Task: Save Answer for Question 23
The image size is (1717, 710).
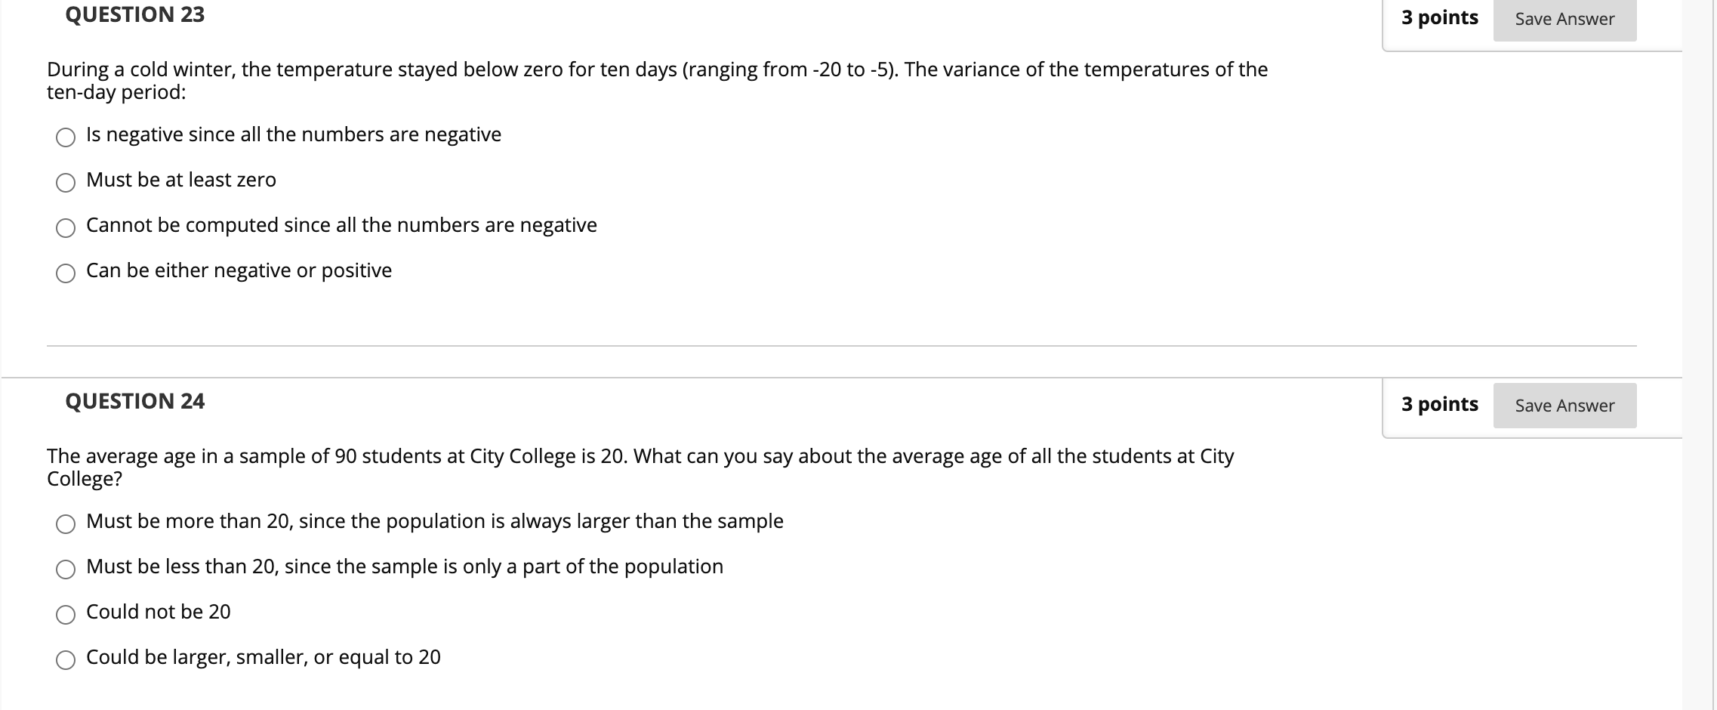Action: tap(1564, 19)
